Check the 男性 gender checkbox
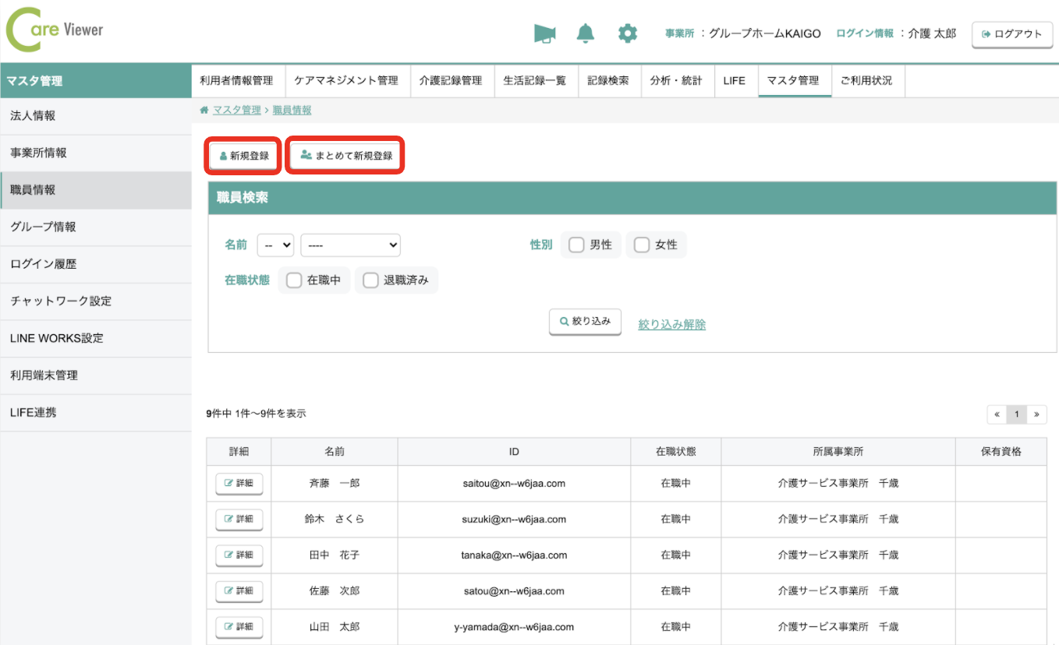The height and width of the screenshot is (645, 1059). point(576,245)
